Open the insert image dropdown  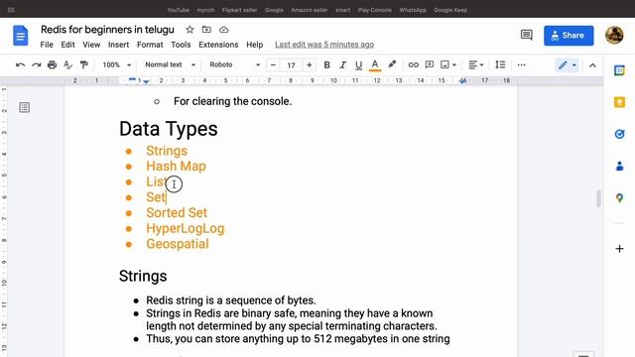pos(448,64)
